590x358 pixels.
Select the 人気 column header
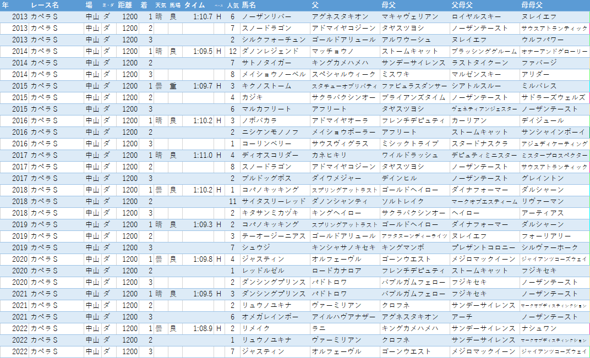233,5
